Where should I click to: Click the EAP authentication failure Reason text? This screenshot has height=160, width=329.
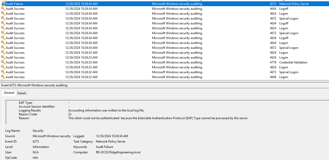158,118
